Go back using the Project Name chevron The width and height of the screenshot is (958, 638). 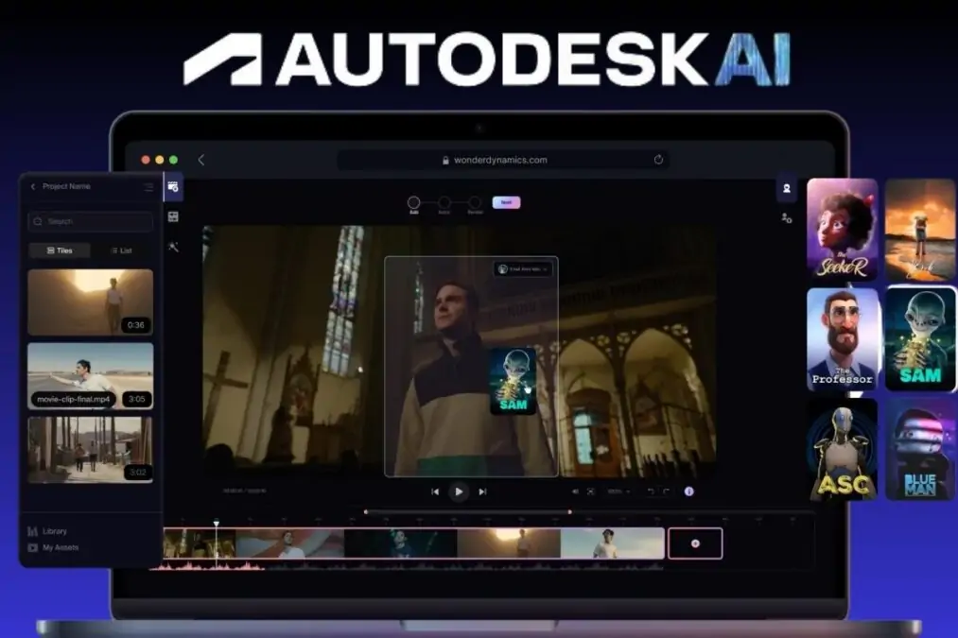33,186
